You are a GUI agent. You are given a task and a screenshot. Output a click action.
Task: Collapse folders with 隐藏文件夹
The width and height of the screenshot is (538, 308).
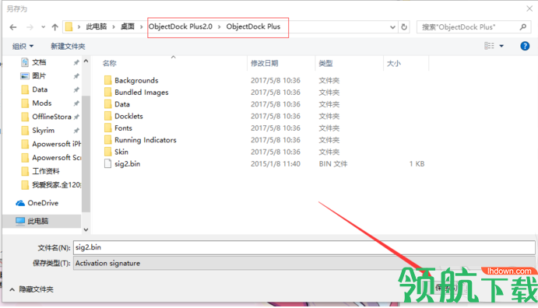tap(31, 289)
